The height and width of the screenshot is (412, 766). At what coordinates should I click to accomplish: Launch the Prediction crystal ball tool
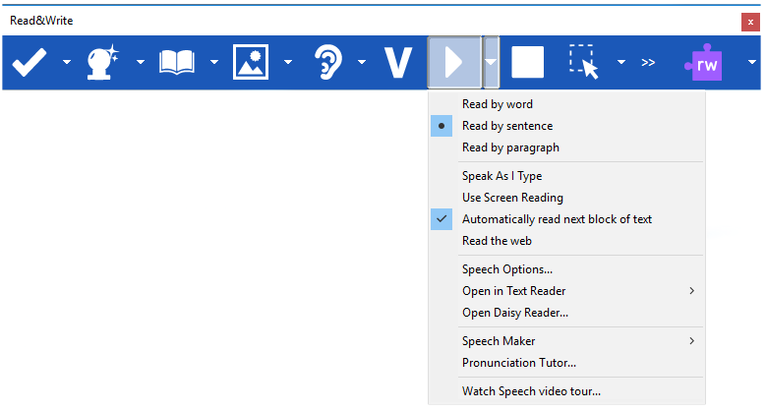(x=102, y=62)
